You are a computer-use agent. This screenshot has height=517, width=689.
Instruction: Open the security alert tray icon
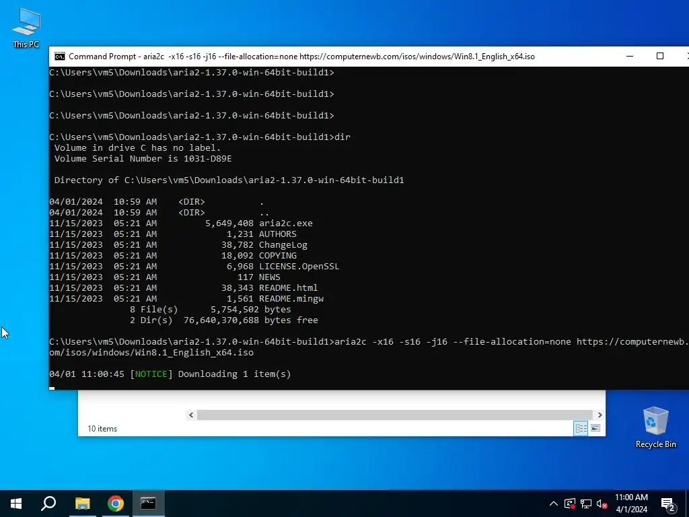pyautogui.click(x=570, y=504)
